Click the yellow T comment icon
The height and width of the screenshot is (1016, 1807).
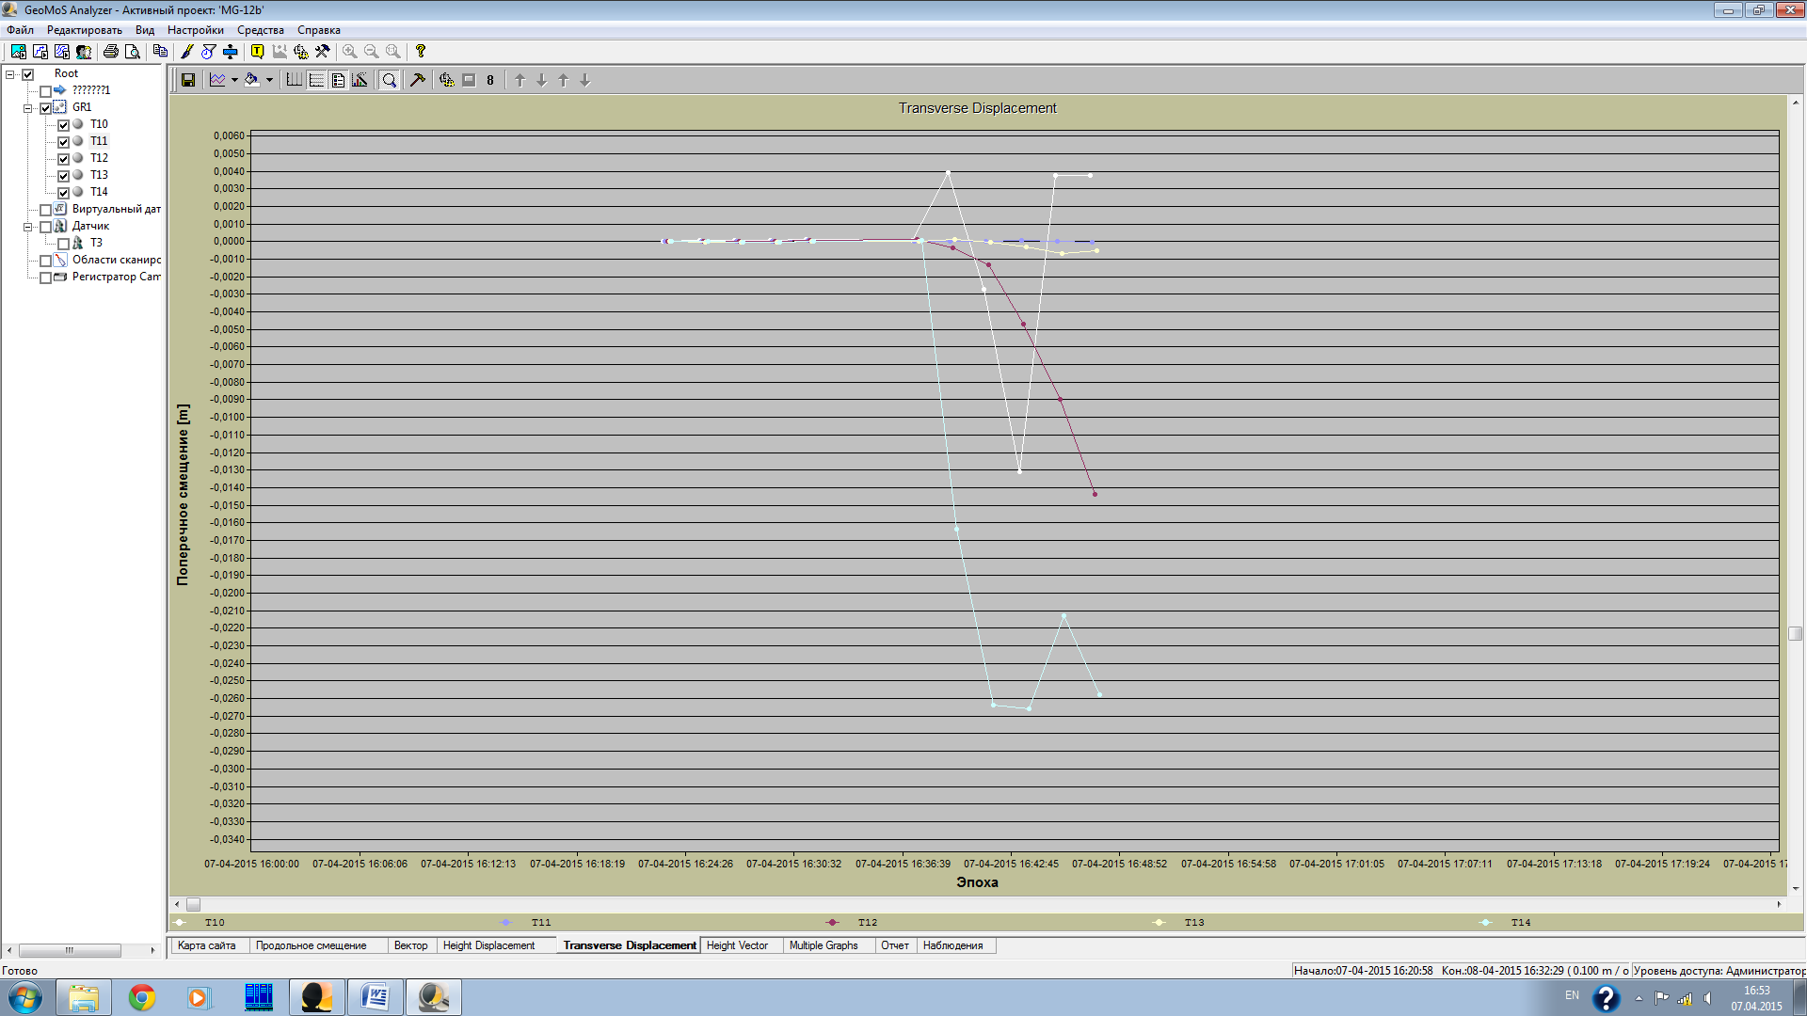[x=257, y=52]
